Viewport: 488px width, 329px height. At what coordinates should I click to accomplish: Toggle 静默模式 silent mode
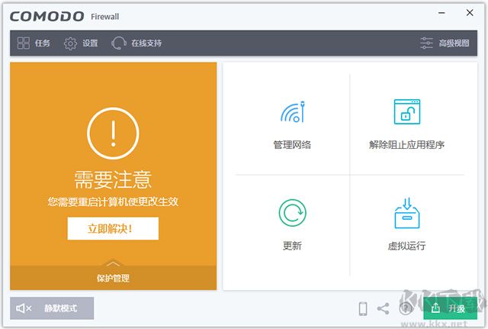(x=52, y=308)
